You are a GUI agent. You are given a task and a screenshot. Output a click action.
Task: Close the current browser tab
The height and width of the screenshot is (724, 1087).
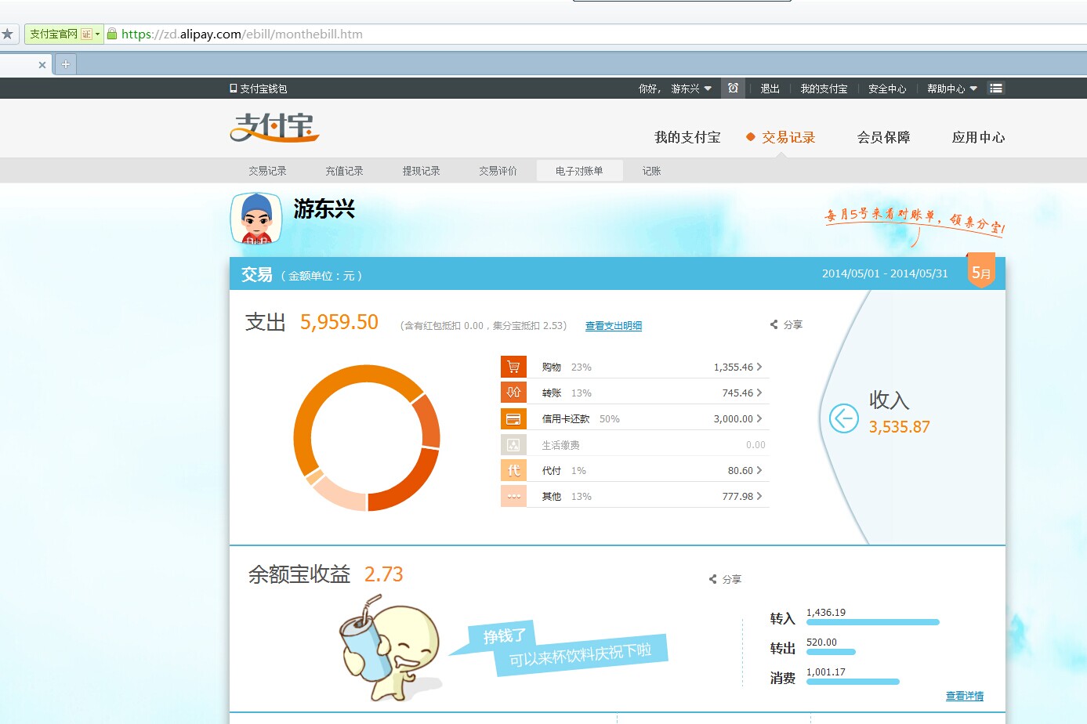pyautogui.click(x=42, y=65)
